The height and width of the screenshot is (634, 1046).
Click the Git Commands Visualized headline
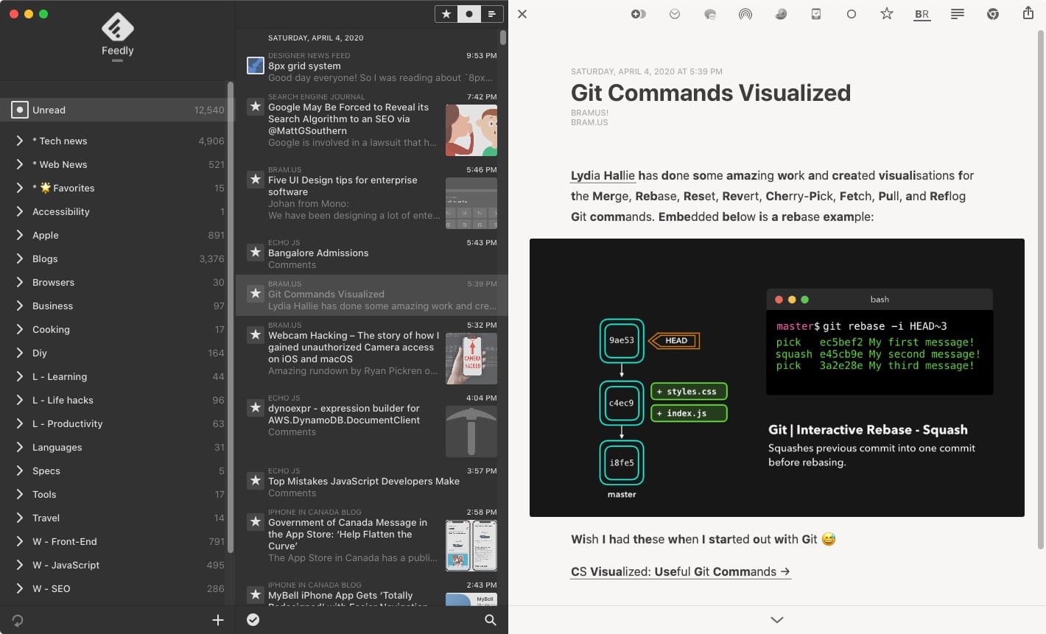coord(711,93)
